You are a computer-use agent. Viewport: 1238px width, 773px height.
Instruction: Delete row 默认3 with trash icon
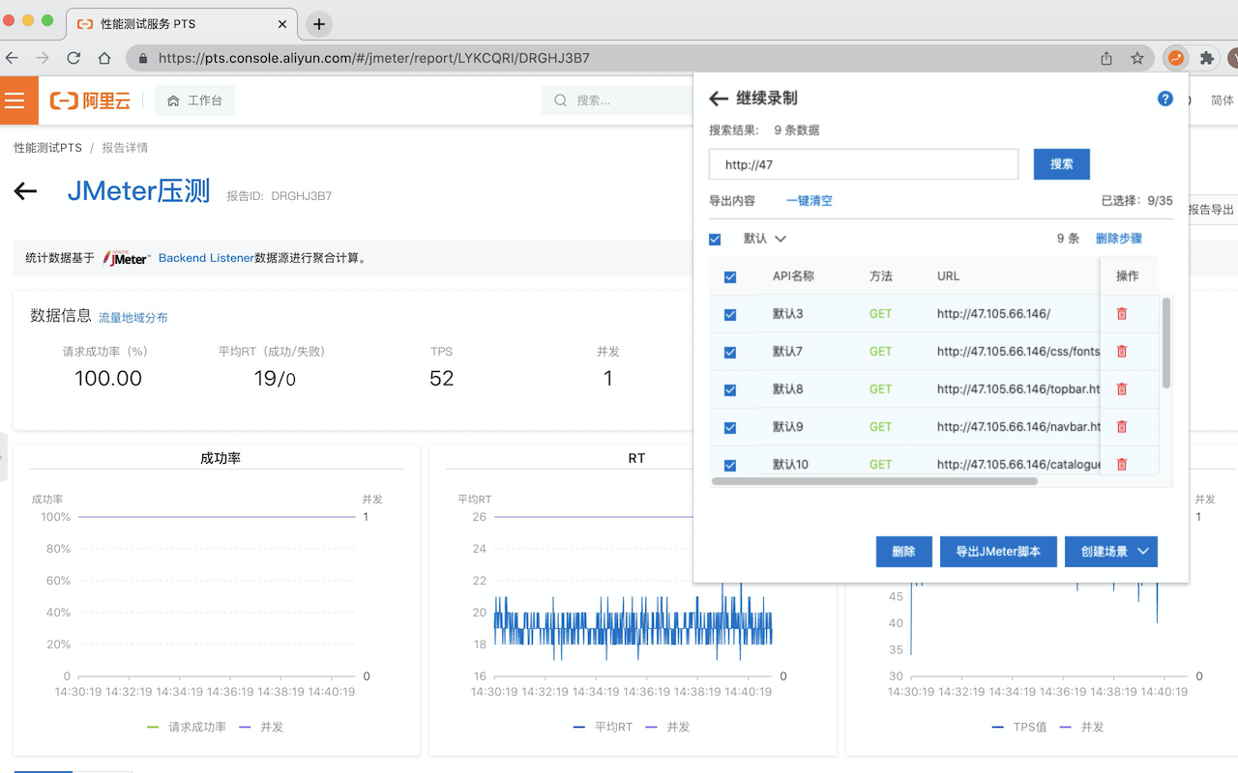coord(1122,314)
